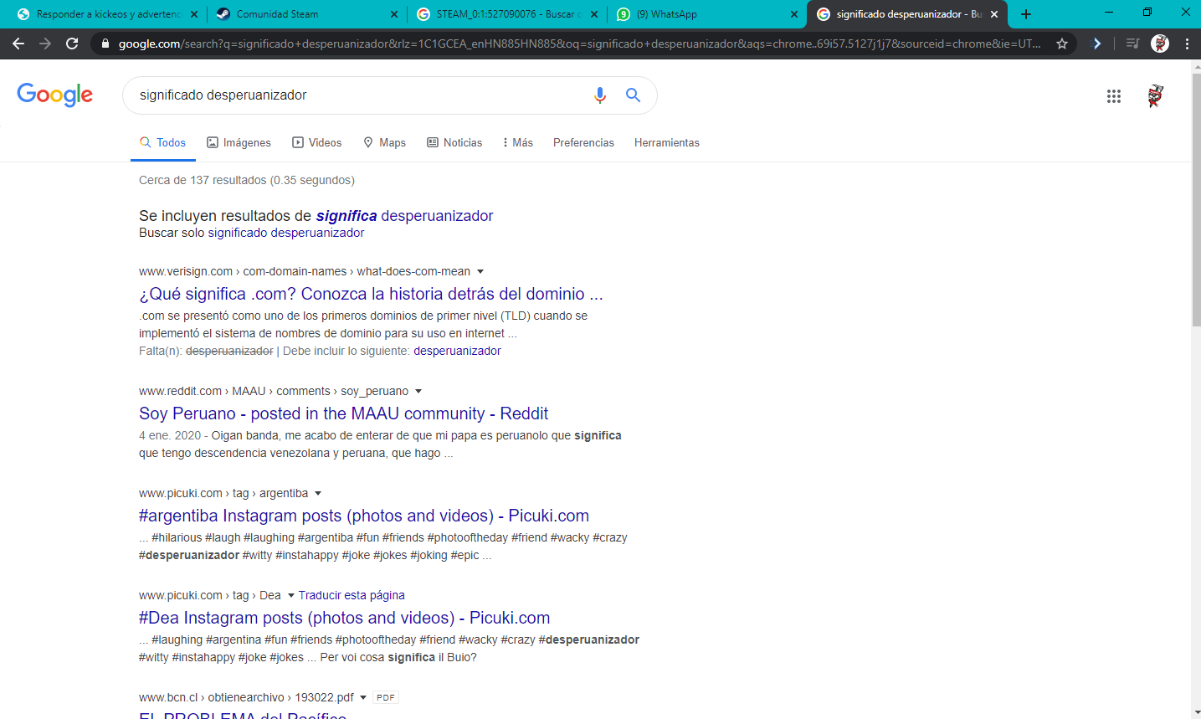Click 'Traducir esta página' link
The height and width of the screenshot is (719, 1201).
[x=352, y=595]
